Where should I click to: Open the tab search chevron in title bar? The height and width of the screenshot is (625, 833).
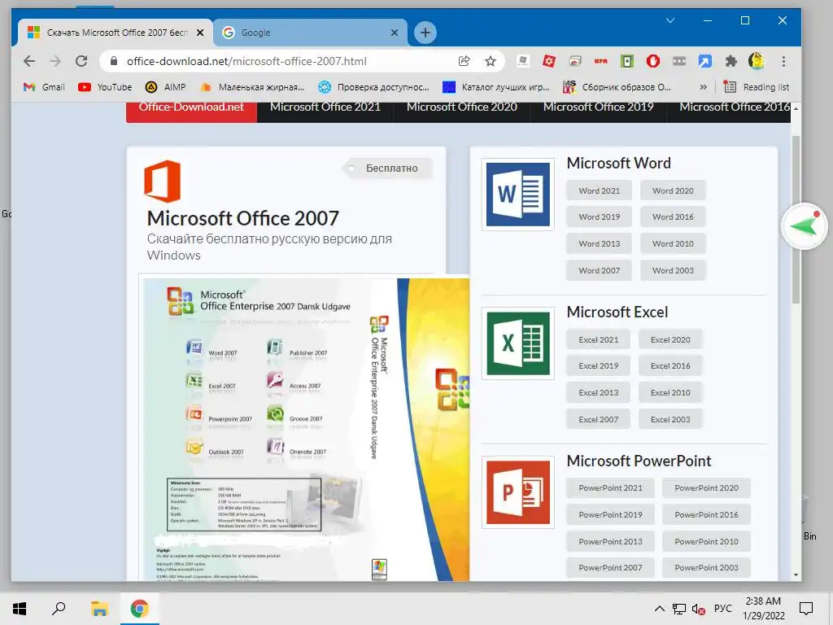pyautogui.click(x=670, y=20)
